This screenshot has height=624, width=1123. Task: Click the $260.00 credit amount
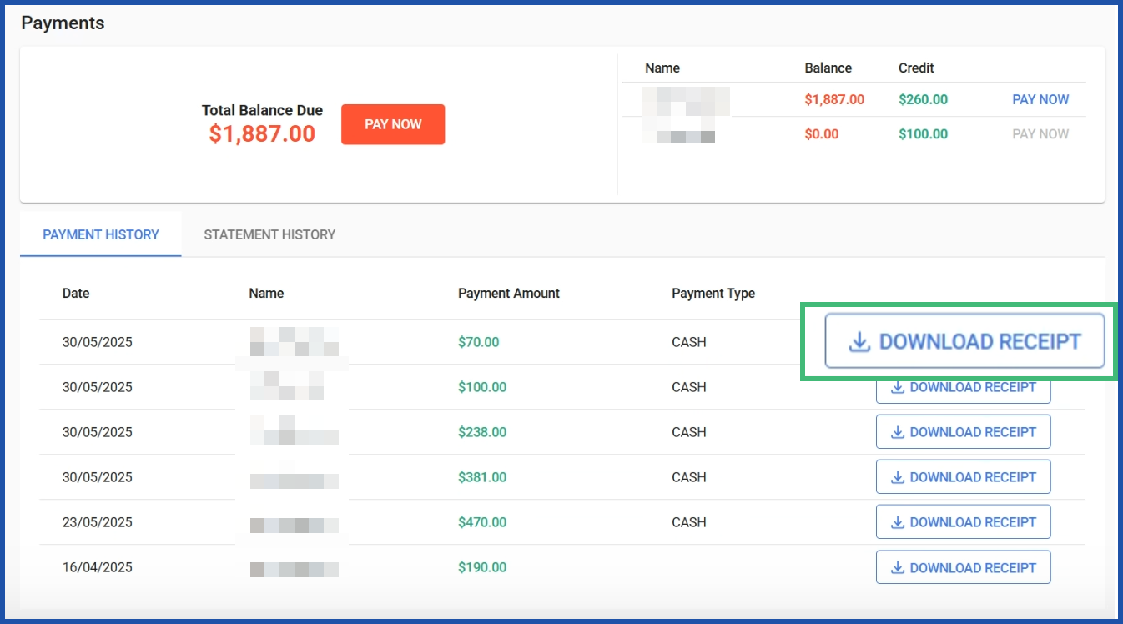tap(922, 98)
